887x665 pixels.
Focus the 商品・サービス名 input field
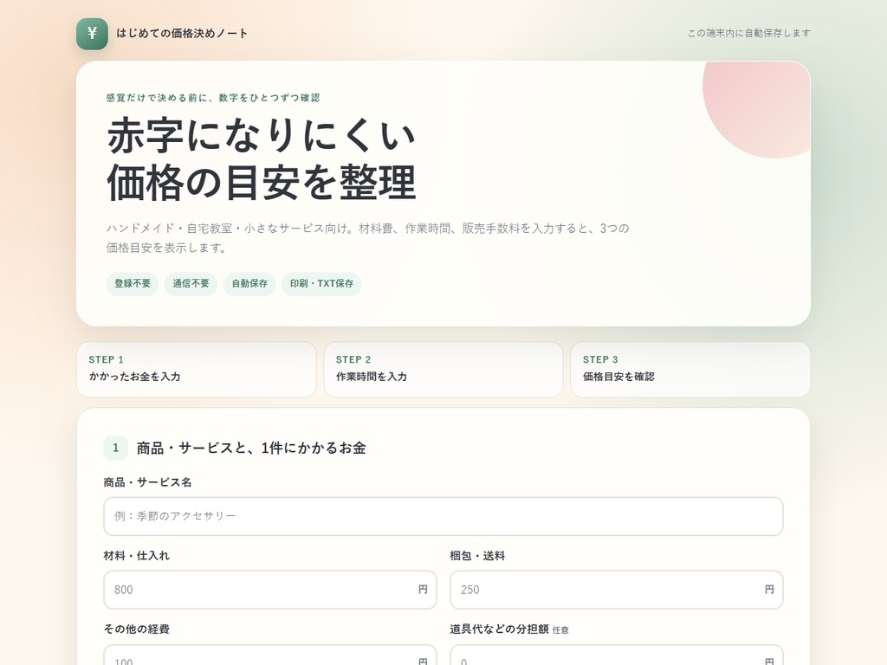[x=443, y=516]
